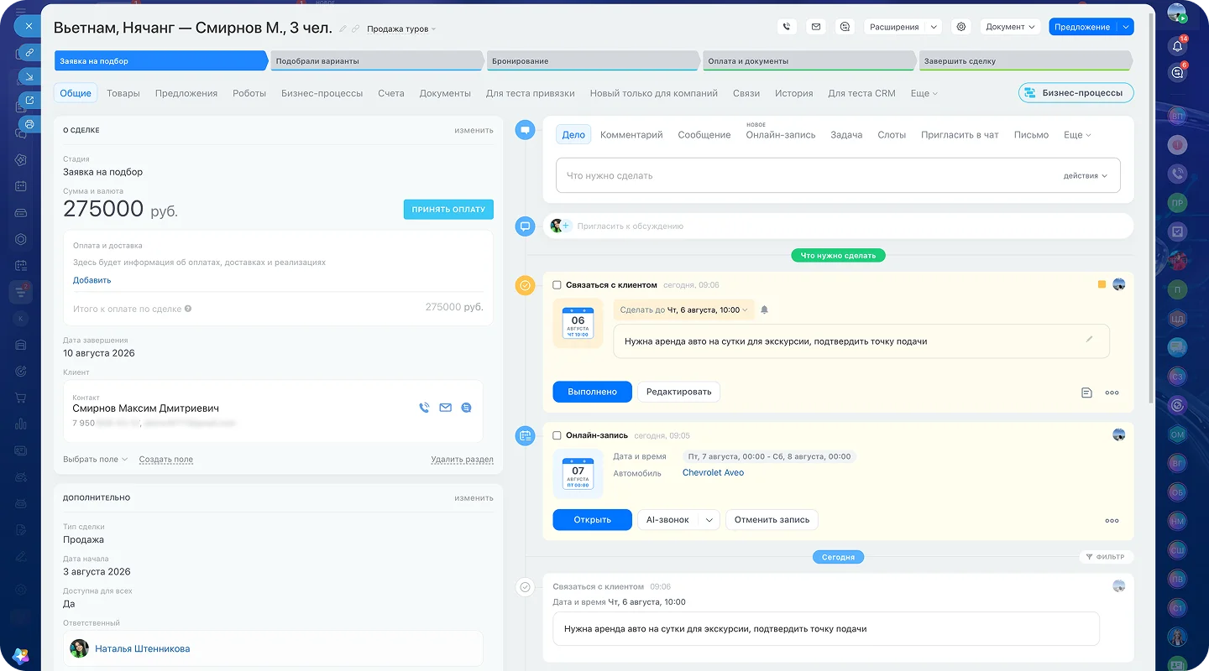1209x671 pixels.
Task: Click the bell reminder icon next to the deadline
Action: click(764, 309)
